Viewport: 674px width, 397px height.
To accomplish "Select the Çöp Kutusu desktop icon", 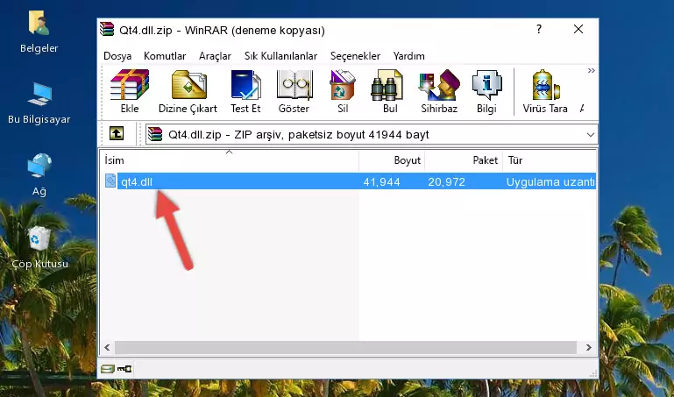I will point(39,247).
